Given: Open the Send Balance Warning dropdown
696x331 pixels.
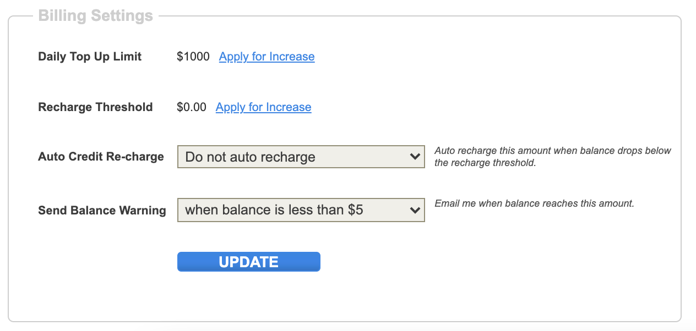Looking at the screenshot, I should [x=301, y=210].
